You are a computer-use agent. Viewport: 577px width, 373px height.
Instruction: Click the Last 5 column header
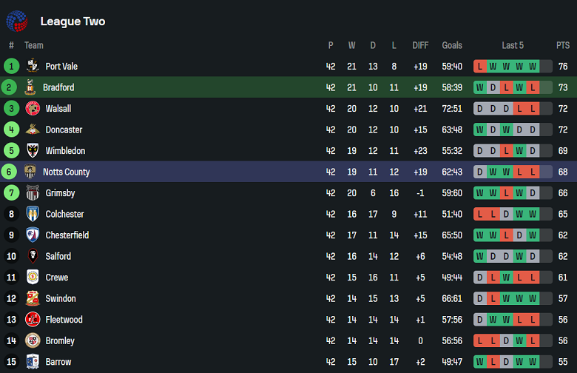513,45
